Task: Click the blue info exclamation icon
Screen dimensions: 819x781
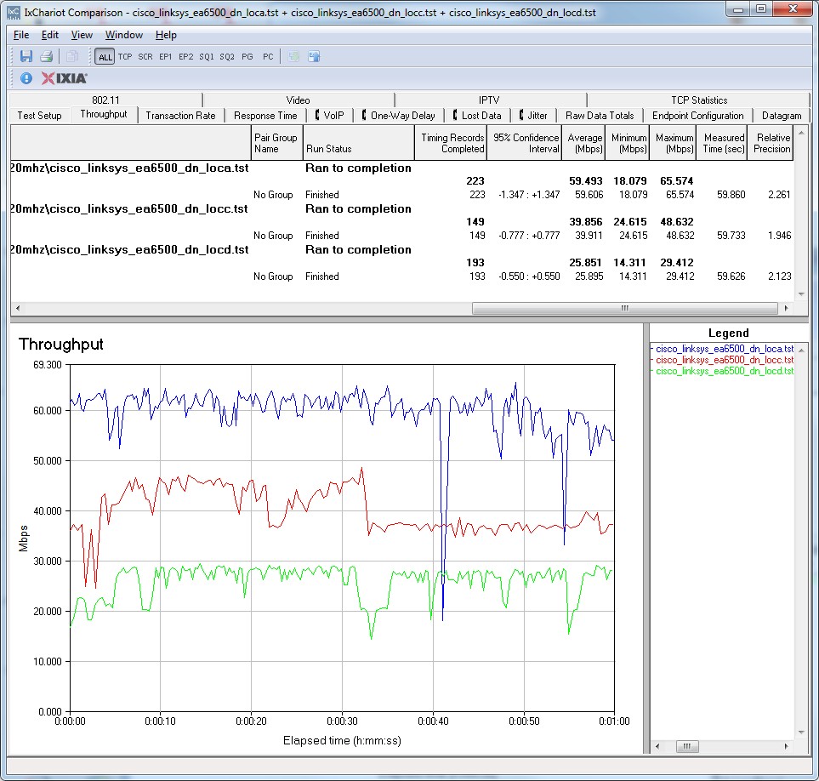Action: point(26,78)
